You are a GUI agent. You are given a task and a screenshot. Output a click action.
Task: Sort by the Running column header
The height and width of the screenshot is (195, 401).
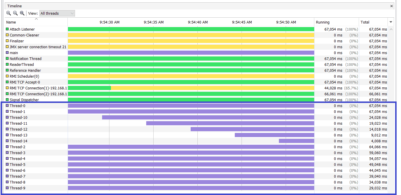click(337, 22)
